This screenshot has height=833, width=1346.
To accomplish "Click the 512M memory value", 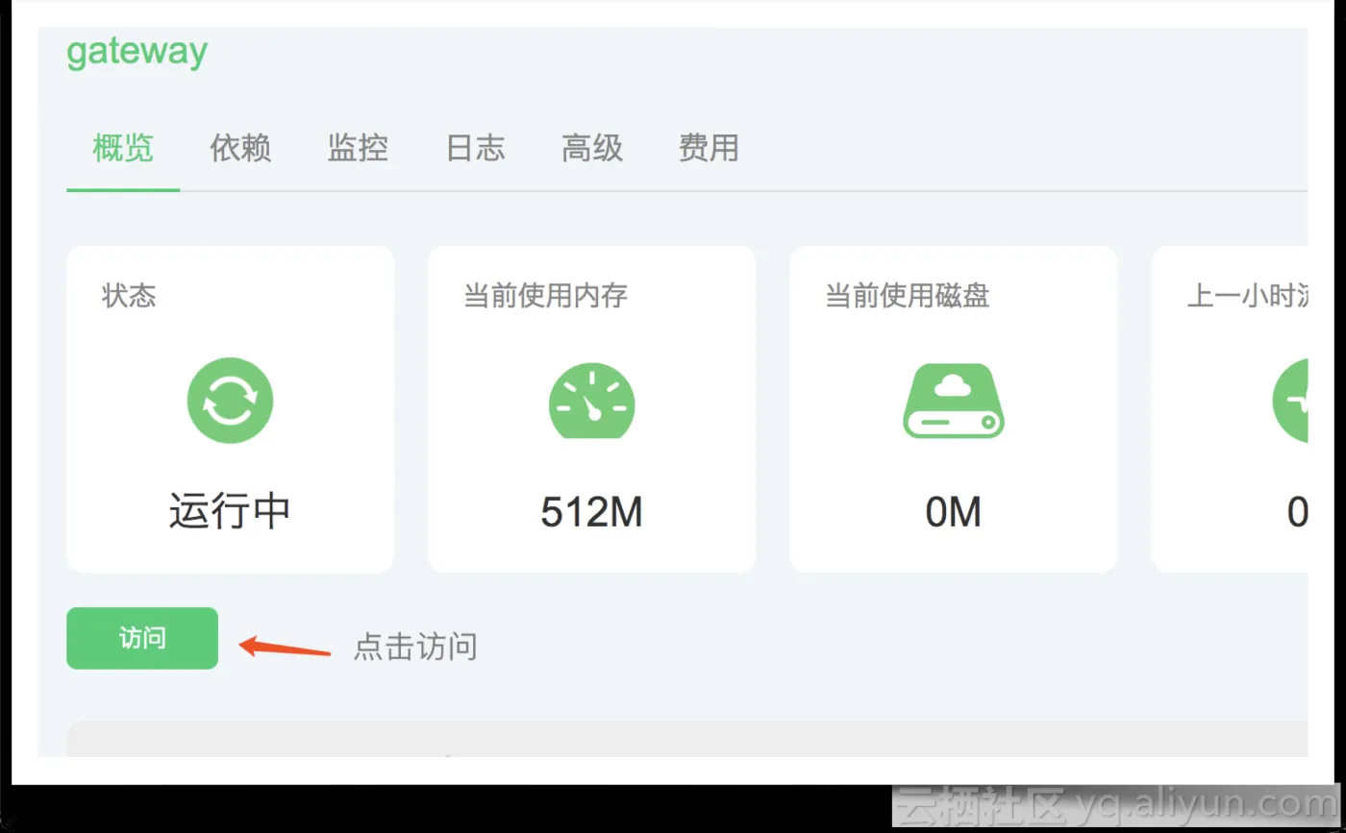I will tap(591, 512).
